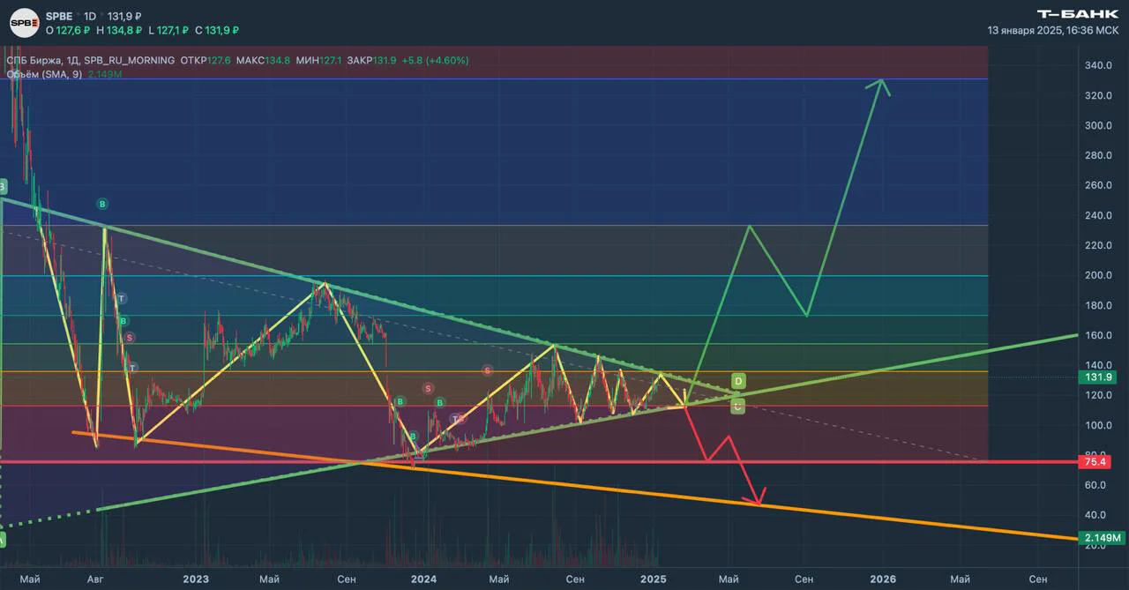The height and width of the screenshot is (590, 1129).
Task: Click the red 75.4 price level tag
Action: pos(1096,461)
